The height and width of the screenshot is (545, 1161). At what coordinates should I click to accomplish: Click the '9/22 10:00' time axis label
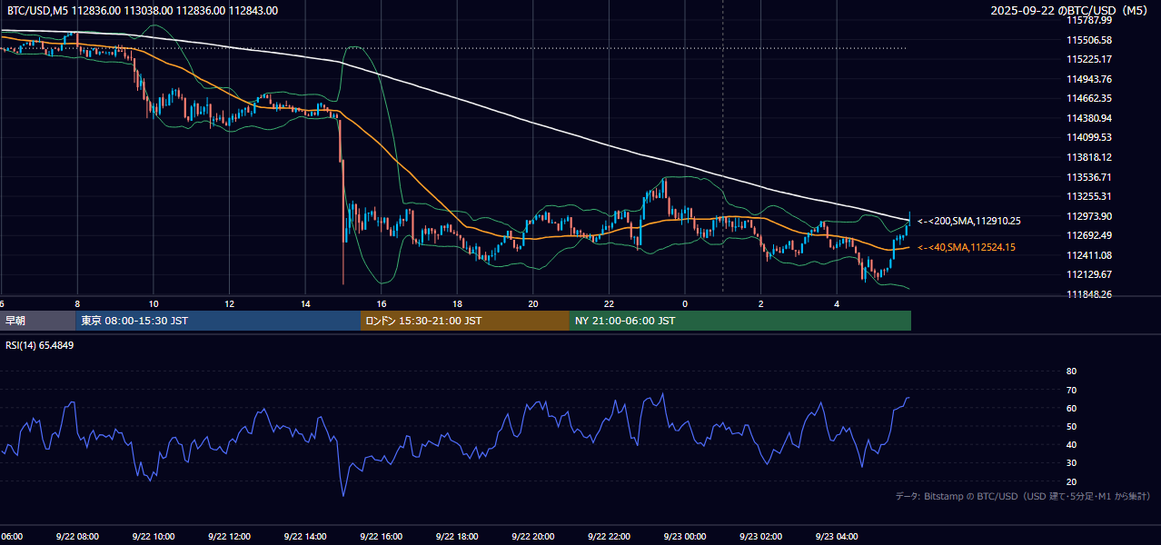click(x=152, y=537)
